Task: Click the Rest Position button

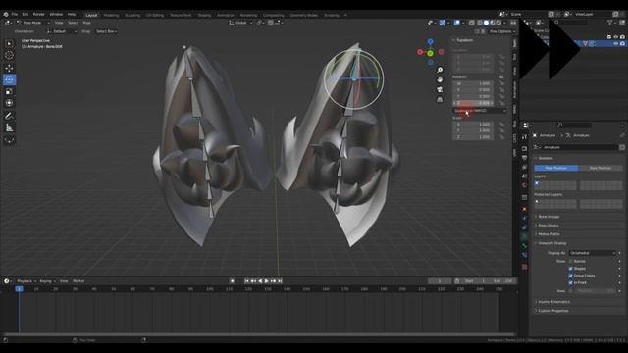Action: pos(601,168)
